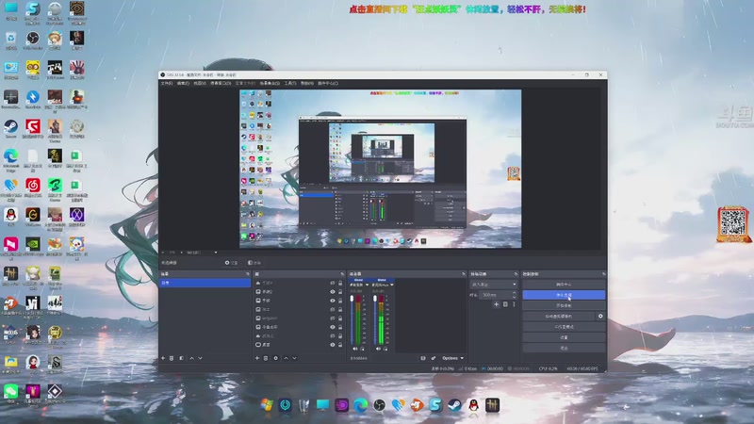The image size is (754, 424).
Task: Click the 退出 Exit button in Controls
Action: [564, 348]
